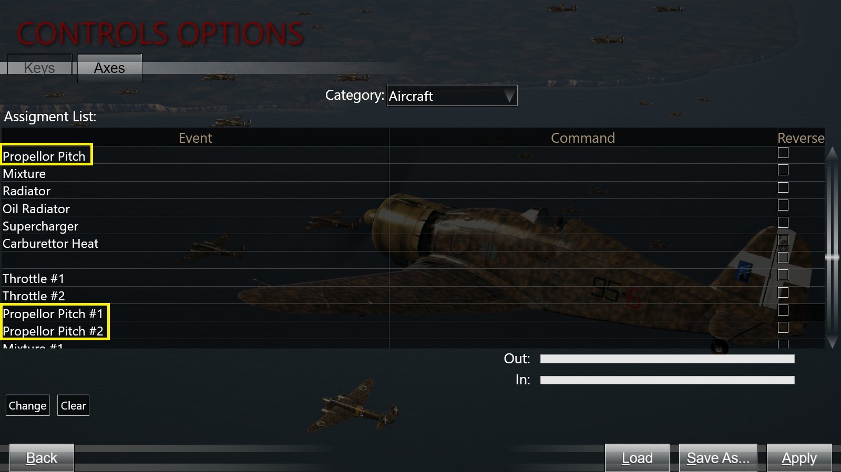Click the Clear button
The height and width of the screenshot is (472, 841).
73,405
